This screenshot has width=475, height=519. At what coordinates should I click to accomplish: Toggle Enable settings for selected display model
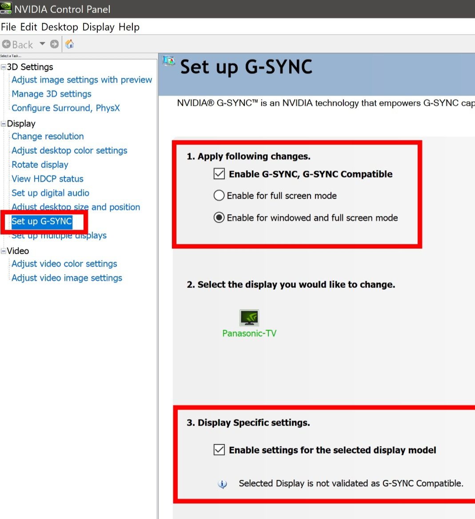[219, 450]
